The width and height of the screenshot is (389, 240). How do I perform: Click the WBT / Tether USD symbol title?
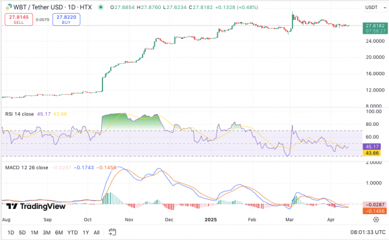coord(53,7)
